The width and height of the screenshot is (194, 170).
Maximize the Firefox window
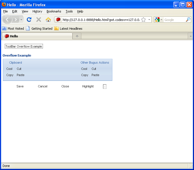tap(183, 5)
